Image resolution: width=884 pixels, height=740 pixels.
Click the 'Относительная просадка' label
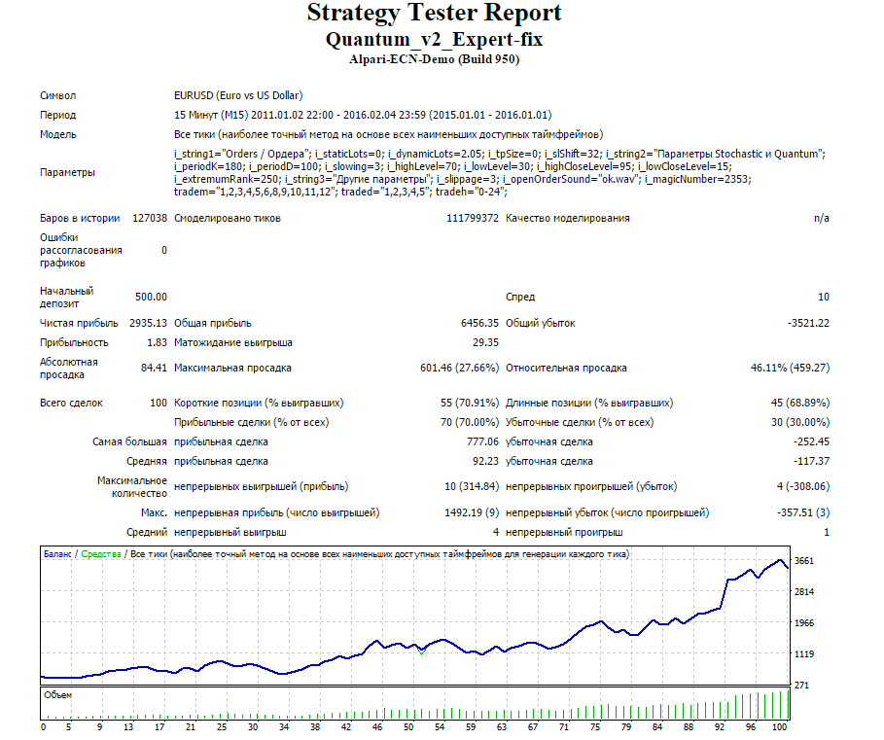[x=566, y=368]
